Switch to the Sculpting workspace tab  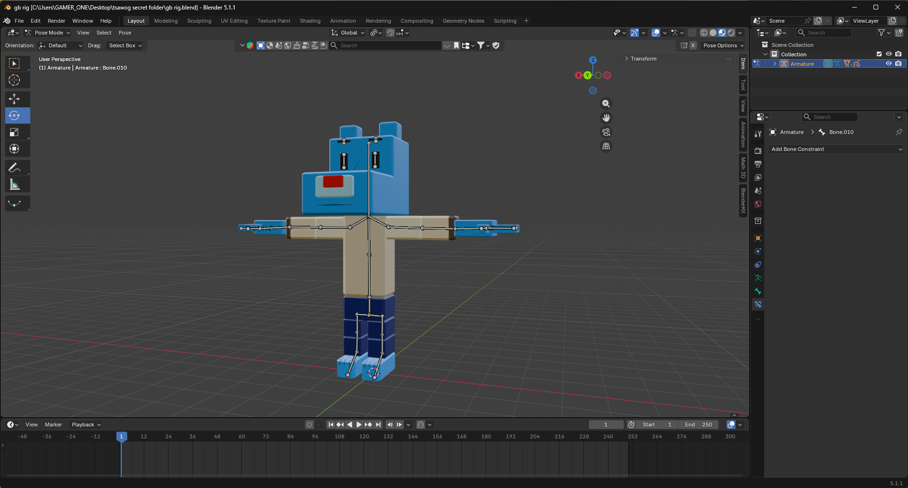199,21
